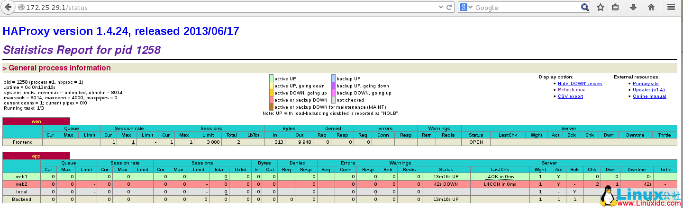Click web2's '42s' Dwntme cell
This screenshot has width=683, height=208.
pyautogui.click(x=636, y=184)
